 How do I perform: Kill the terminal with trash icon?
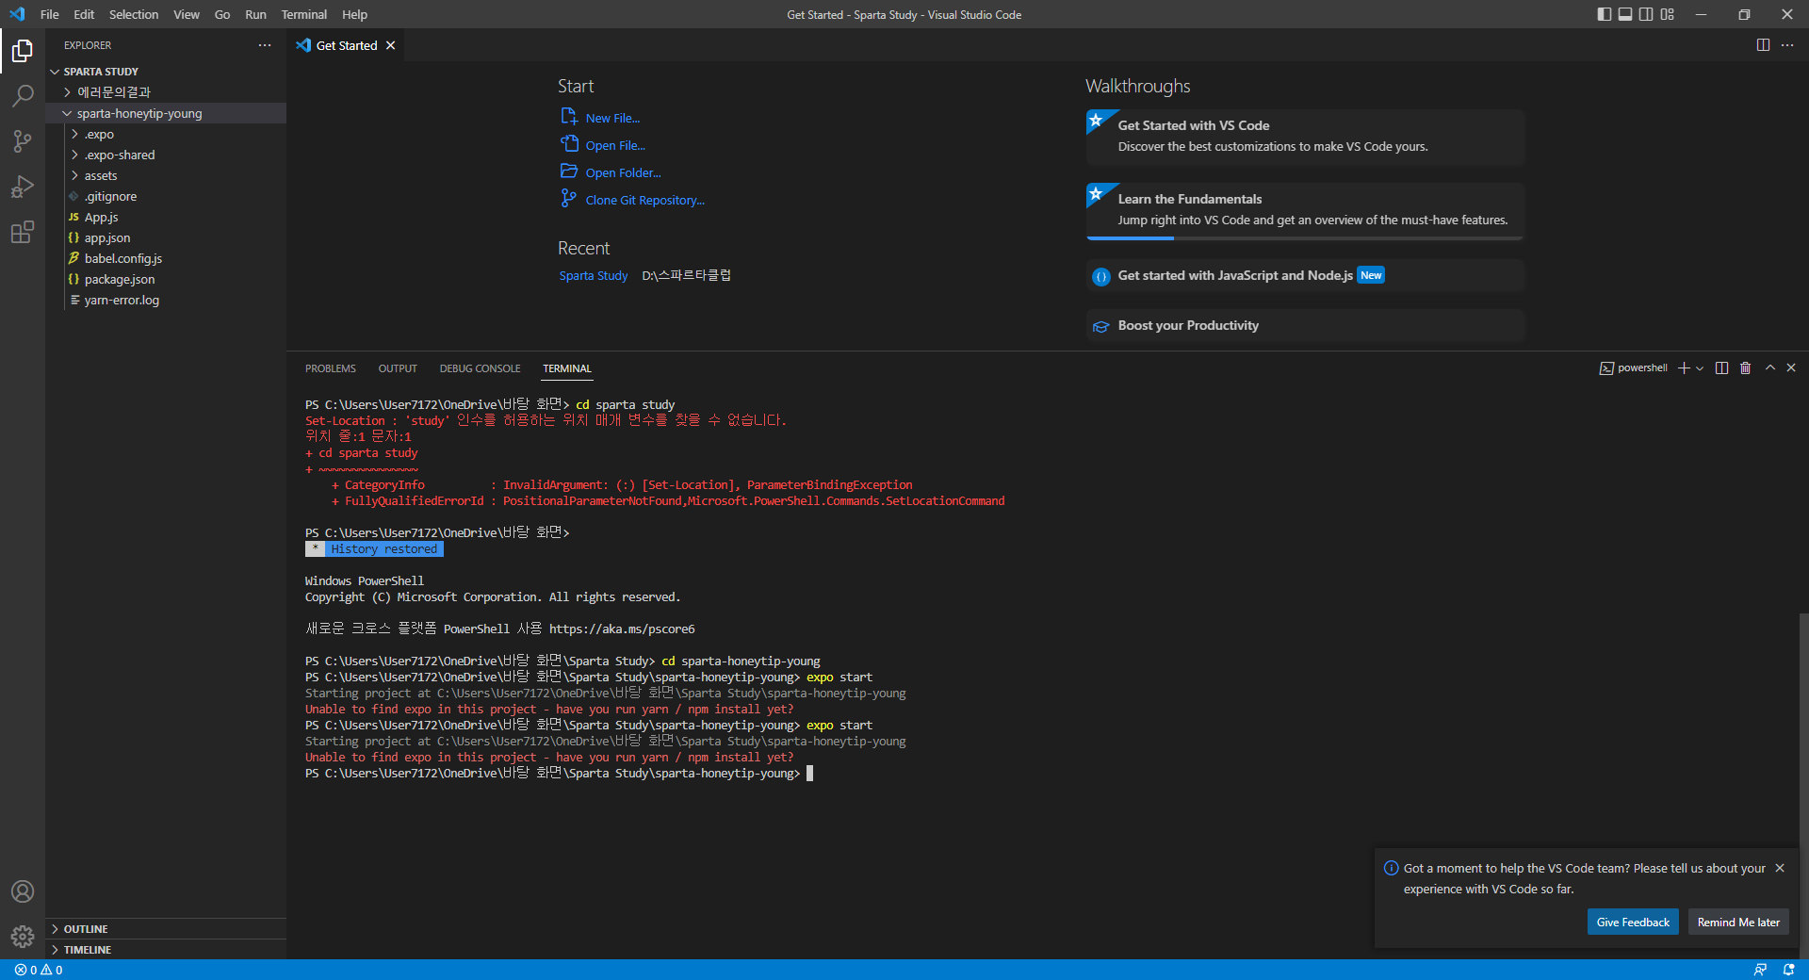click(1745, 368)
